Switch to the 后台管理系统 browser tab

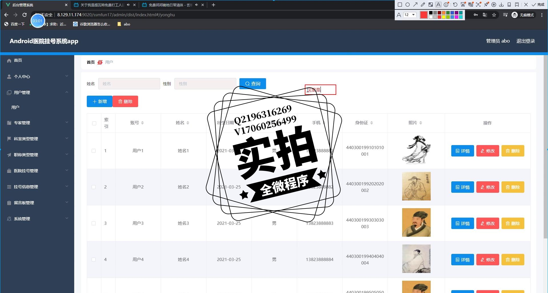point(36,5)
